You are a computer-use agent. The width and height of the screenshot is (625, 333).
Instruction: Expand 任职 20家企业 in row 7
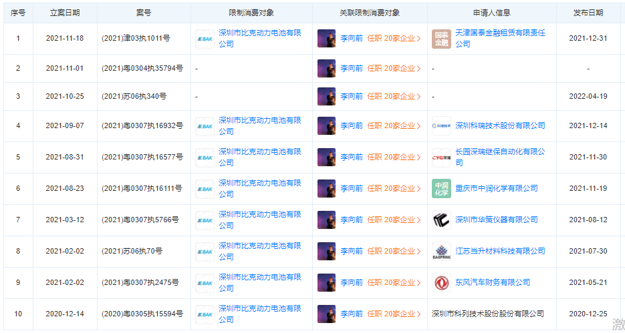click(394, 220)
